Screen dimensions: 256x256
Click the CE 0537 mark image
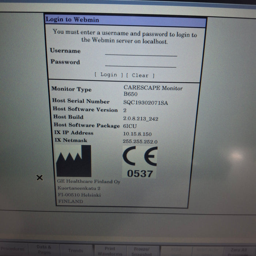tap(140, 162)
